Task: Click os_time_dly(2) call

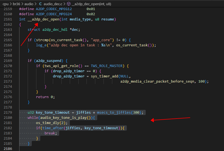Action: click(x=51, y=123)
